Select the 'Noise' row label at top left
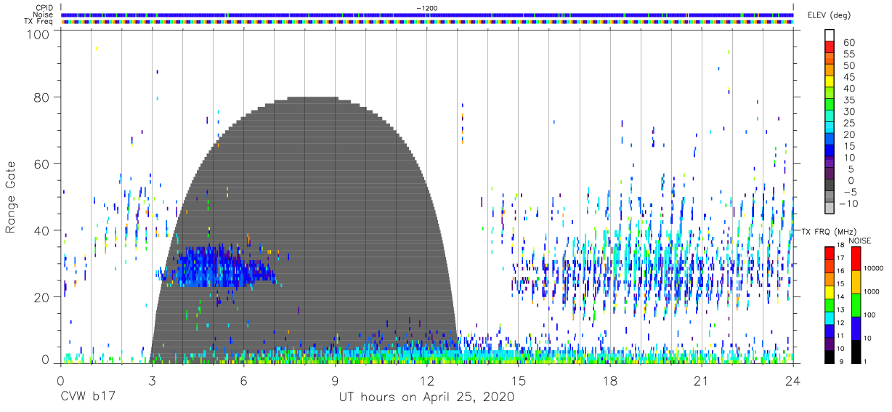This screenshot has height=412, width=892. pos(43,15)
